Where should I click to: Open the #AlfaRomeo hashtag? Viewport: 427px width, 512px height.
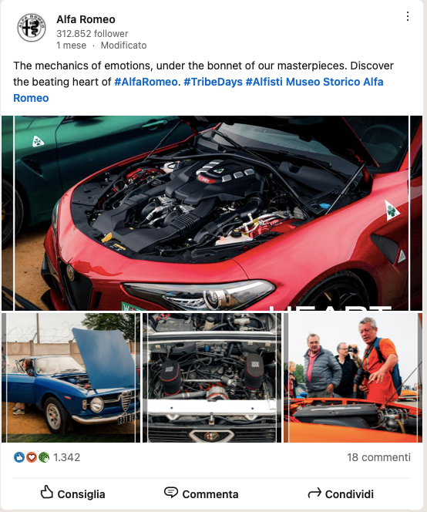[x=146, y=82]
